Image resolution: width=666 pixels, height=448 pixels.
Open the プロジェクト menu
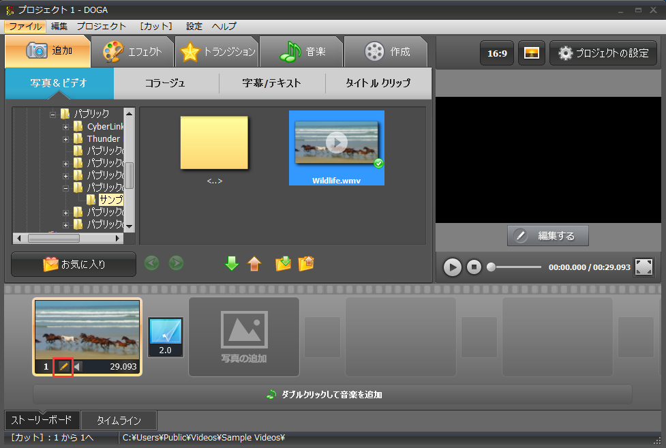tap(101, 26)
